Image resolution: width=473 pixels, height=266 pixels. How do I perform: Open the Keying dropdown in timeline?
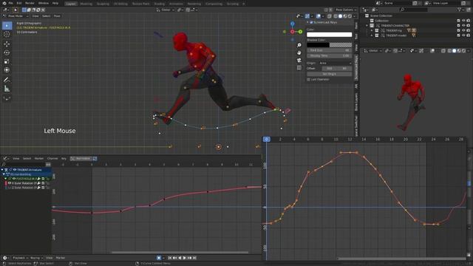(x=36, y=258)
